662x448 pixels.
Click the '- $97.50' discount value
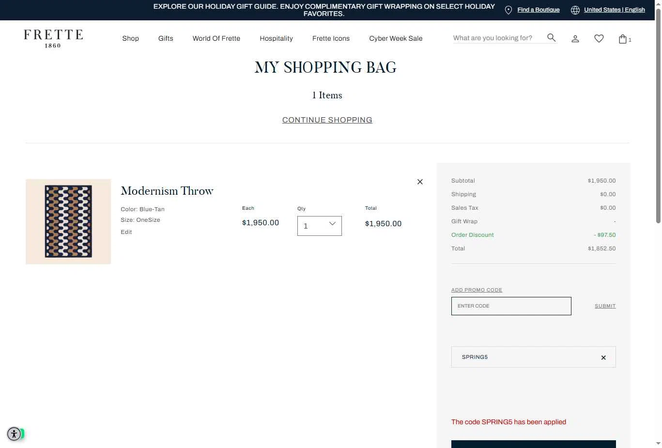point(605,235)
